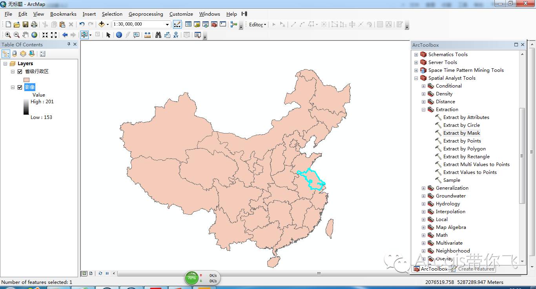Image resolution: width=536 pixels, height=289 pixels.
Task: Open the File menu
Action: (x=8, y=14)
